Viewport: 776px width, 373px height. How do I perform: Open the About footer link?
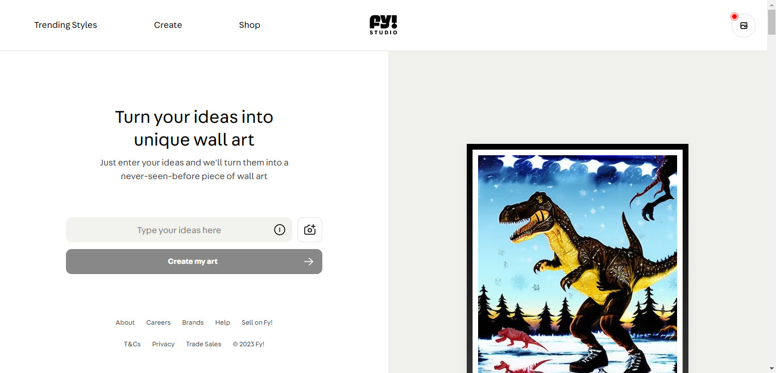pos(125,322)
